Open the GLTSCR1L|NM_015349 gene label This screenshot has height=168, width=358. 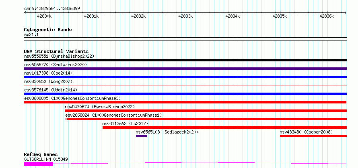(46, 159)
